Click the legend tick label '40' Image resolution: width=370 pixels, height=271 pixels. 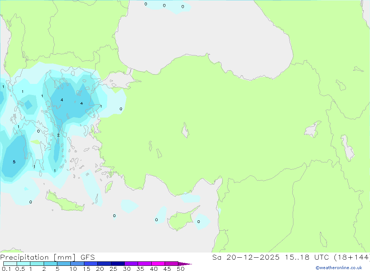click(154, 269)
